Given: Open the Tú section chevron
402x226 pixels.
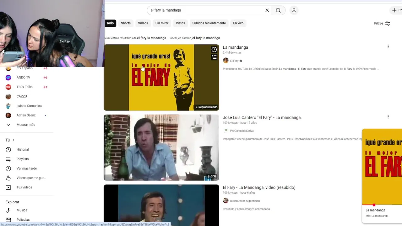Looking at the screenshot, I should coord(14,140).
